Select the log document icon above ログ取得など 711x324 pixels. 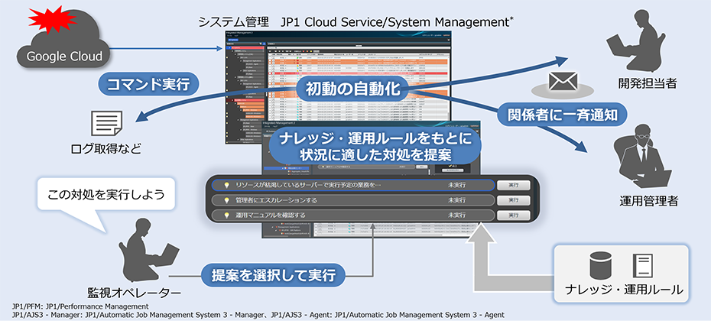(x=106, y=123)
